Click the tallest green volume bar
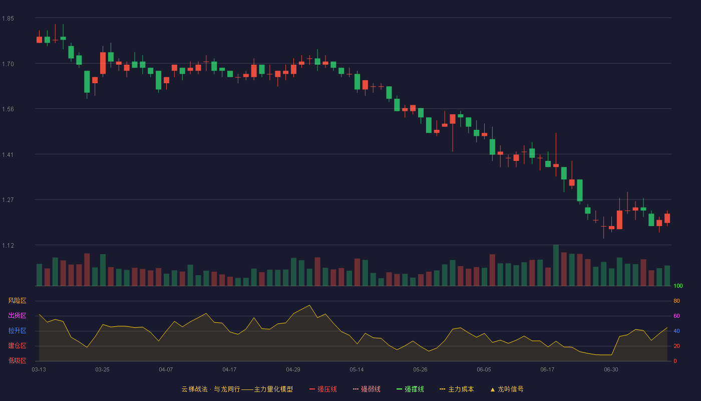Viewport: 701px width, 401px height. click(556, 265)
